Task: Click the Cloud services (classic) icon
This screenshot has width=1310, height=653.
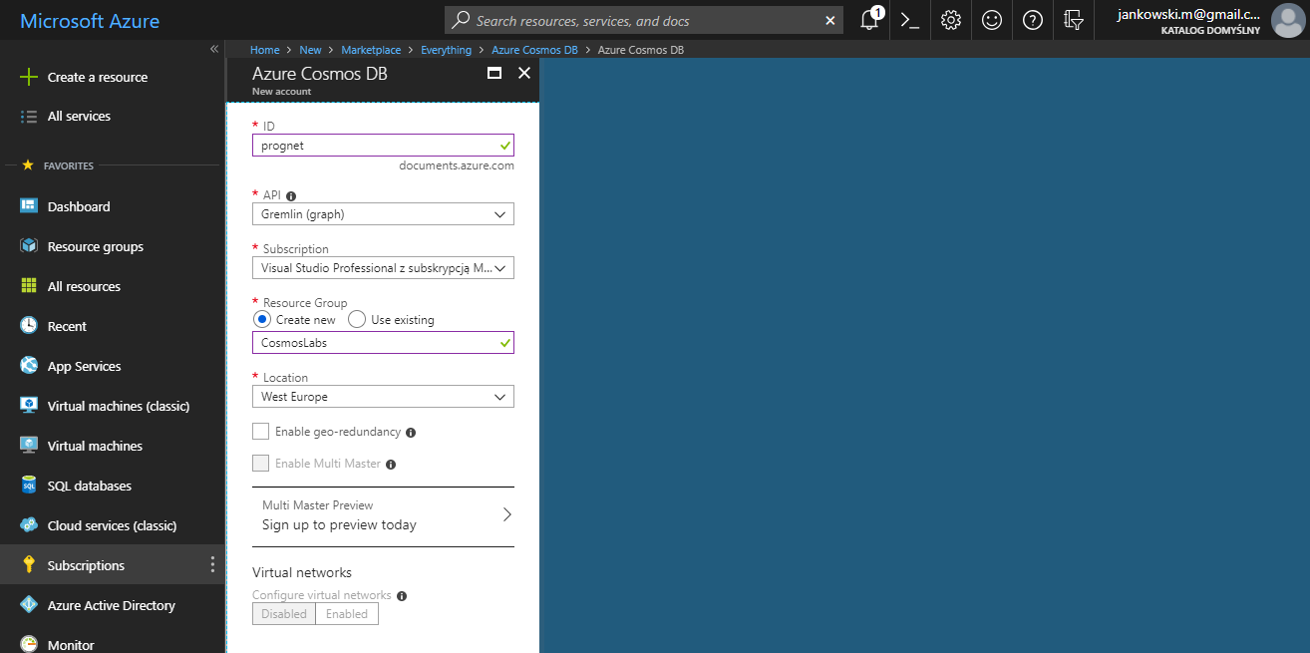Action: (x=29, y=525)
